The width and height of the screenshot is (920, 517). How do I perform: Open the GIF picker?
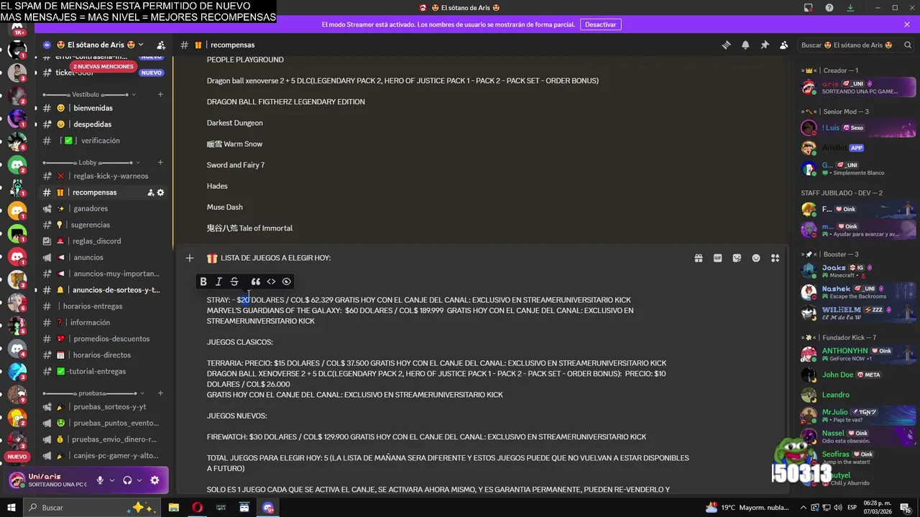pos(717,258)
